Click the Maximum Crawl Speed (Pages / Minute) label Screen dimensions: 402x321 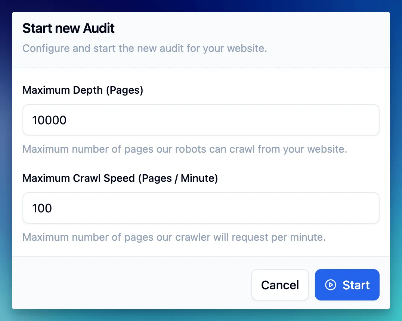point(120,178)
